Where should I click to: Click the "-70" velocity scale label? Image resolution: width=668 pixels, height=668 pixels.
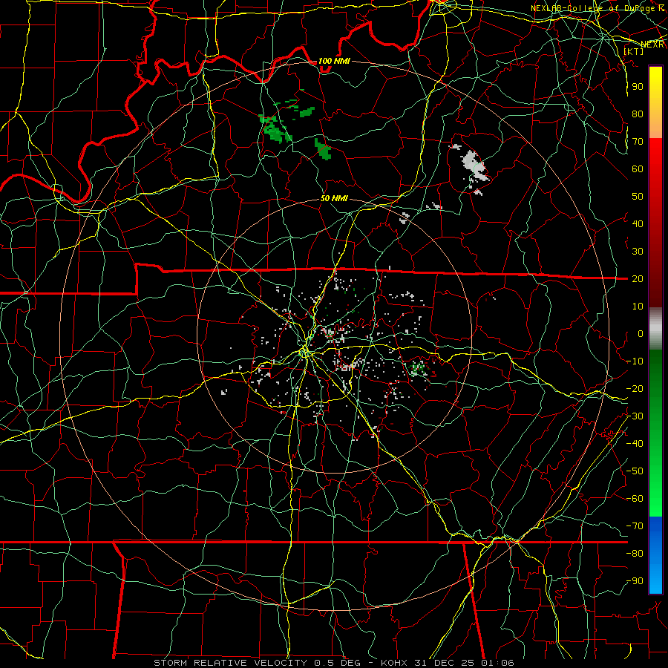(635, 526)
